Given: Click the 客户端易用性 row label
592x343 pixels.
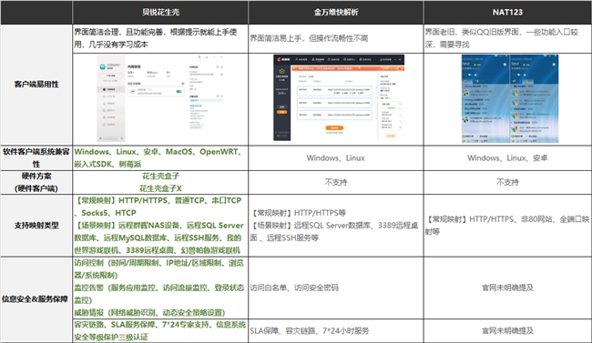Looking at the screenshot, I should click(36, 84).
